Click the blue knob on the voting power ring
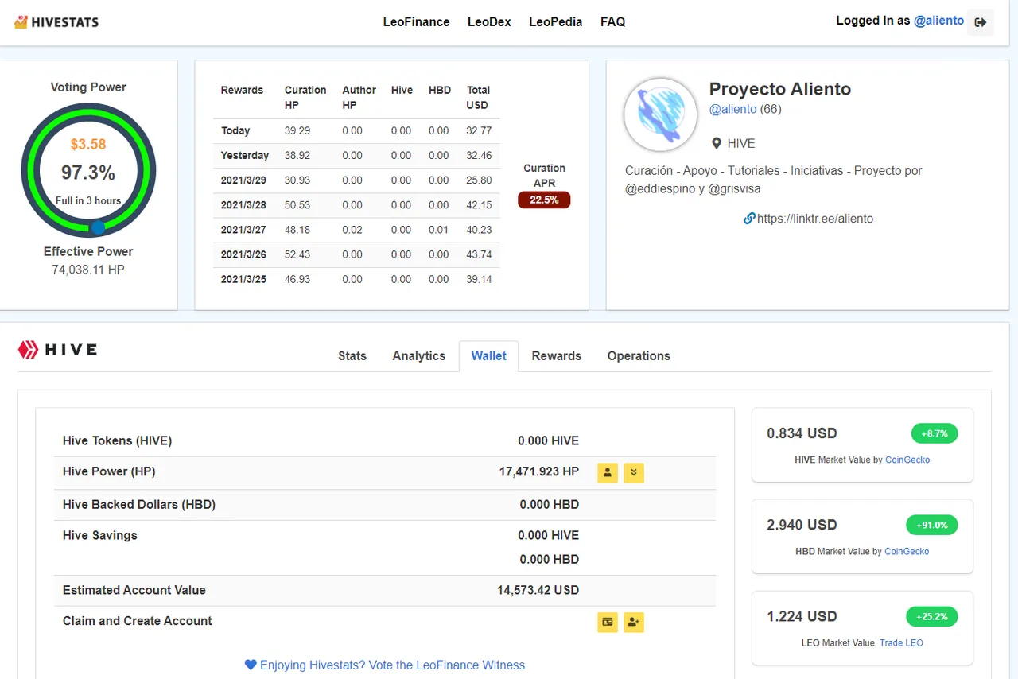Image resolution: width=1018 pixels, height=679 pixels. (98, 227)
